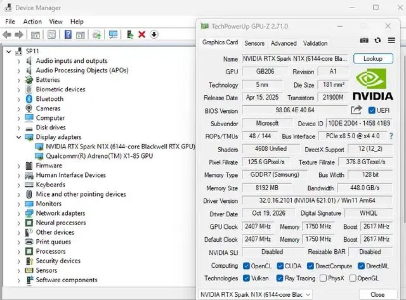
Task: Expand the Processors node
Action: [19, 252]
